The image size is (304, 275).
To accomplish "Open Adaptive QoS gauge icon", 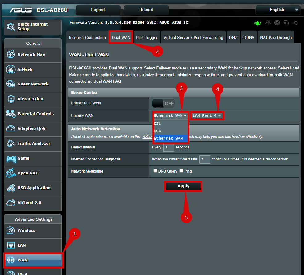I will click(11, 129).
